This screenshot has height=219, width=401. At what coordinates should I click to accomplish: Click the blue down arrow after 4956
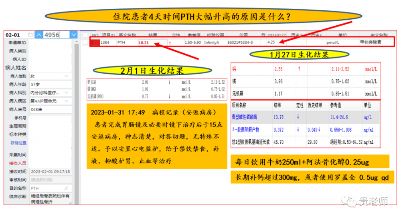coord(73,35)
